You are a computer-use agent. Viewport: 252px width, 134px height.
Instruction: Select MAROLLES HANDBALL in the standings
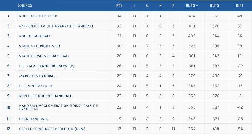38,76
